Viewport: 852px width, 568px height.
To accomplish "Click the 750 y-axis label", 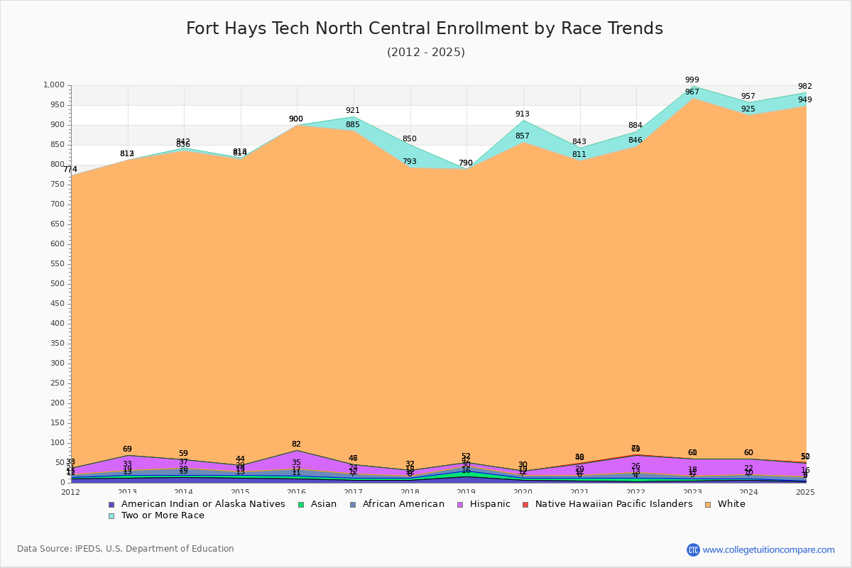I will pos(58,185).
